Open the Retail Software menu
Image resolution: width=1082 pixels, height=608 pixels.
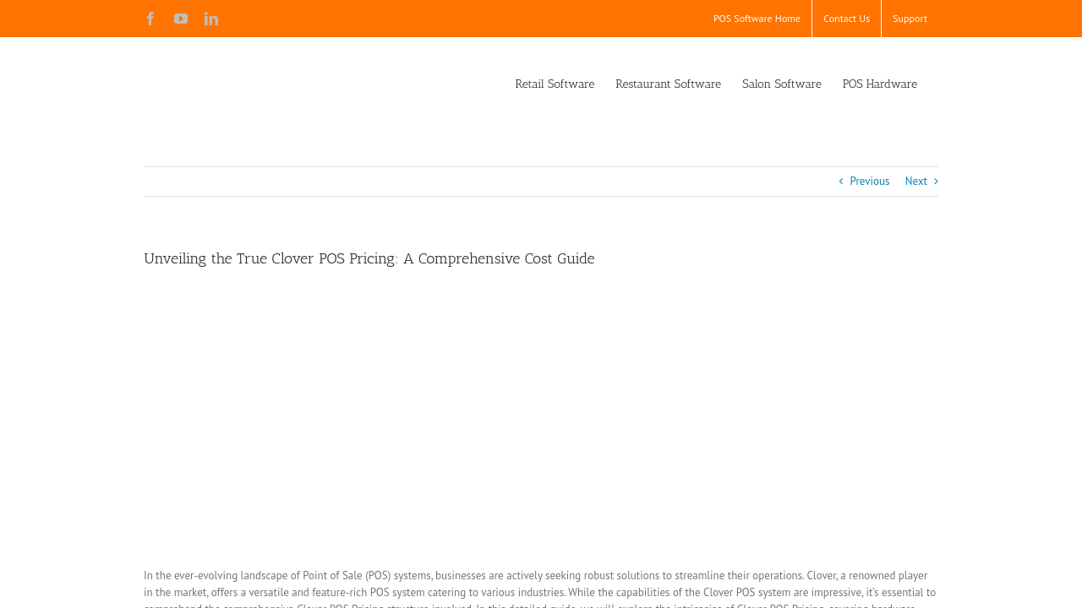(x=555, y=84)
